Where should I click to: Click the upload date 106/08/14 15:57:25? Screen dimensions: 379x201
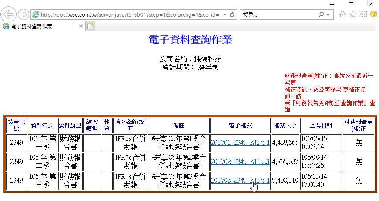click(321, 162)
